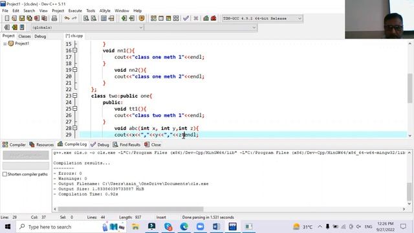
Task: Click the Save file toolbar icon
Action: (21, 18)
